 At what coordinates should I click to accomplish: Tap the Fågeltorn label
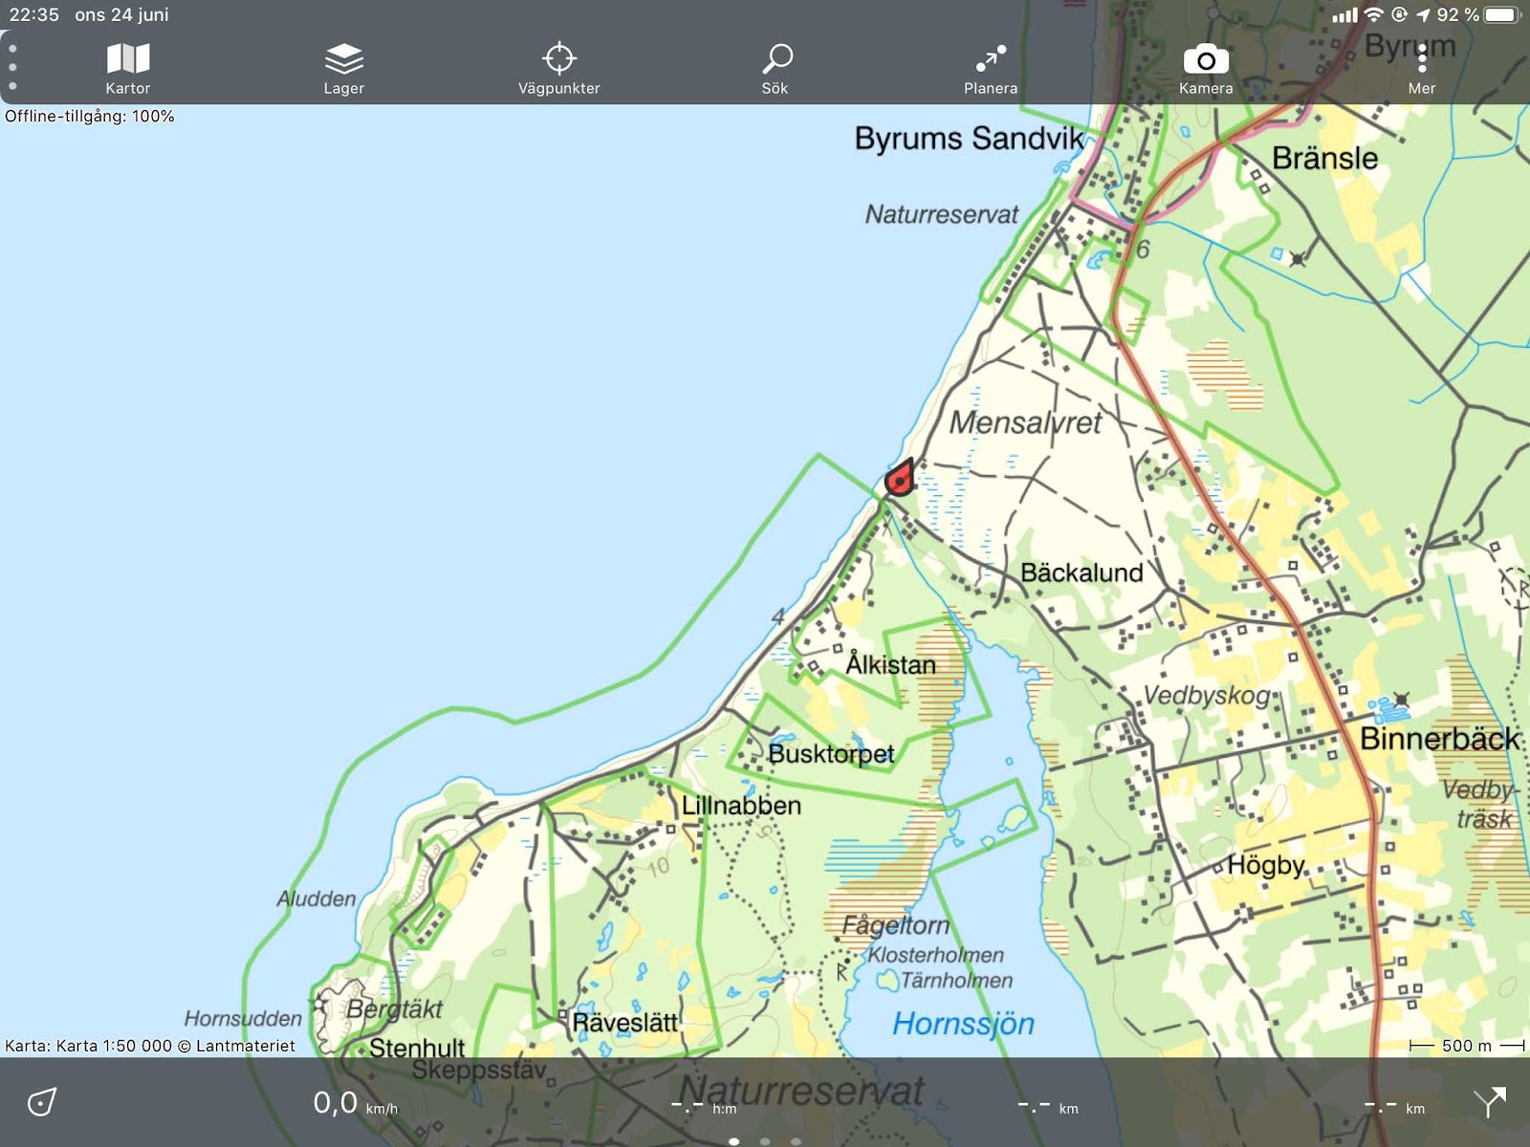[896, 925]
